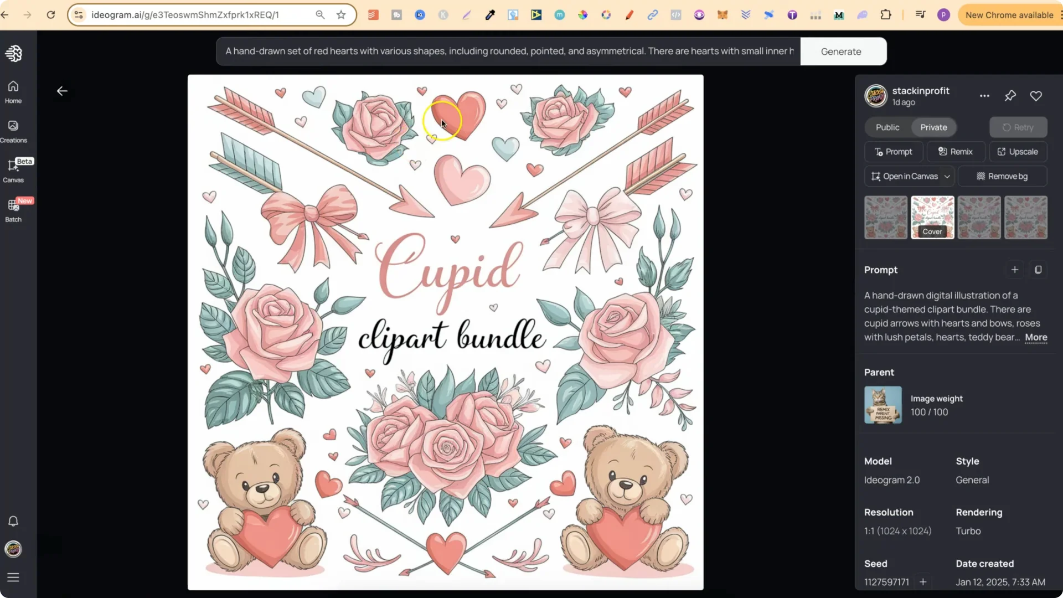Viewport: 1063px width, 598px height.
Task: Open notifications via the bell icon
Action: [x=13, y=521]
